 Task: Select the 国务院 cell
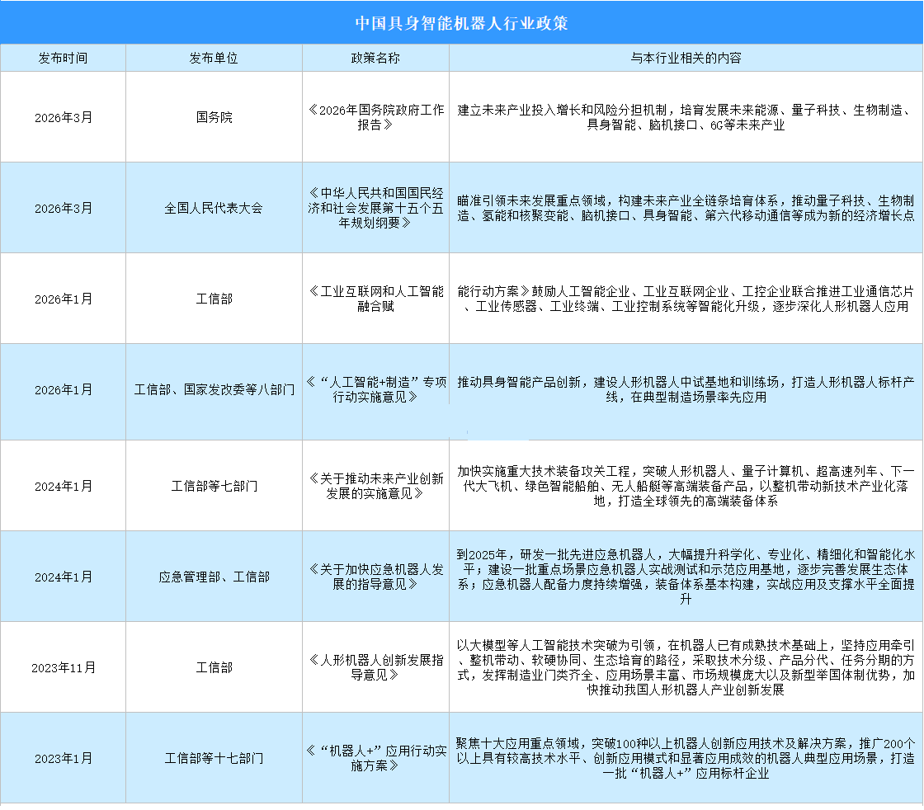[214, 117]
